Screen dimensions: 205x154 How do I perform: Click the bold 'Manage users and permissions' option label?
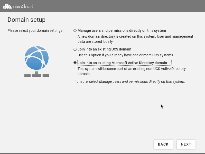point(122,30)
